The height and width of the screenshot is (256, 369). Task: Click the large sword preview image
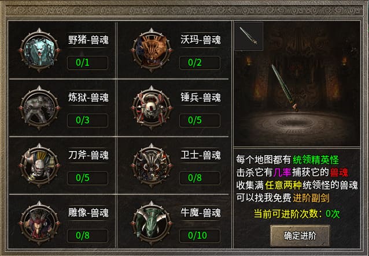(x=285, y=87)
